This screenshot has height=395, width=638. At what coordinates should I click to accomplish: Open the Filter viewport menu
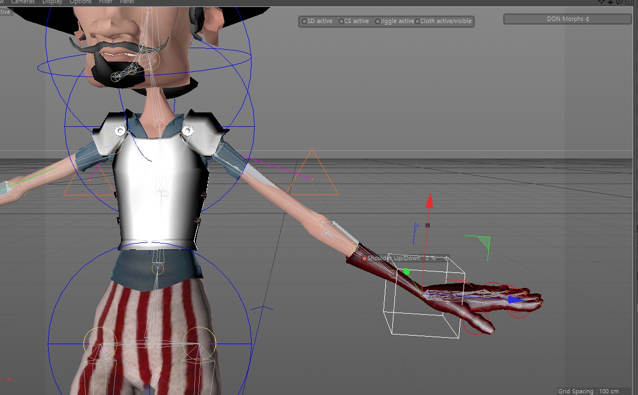point(105,2)
